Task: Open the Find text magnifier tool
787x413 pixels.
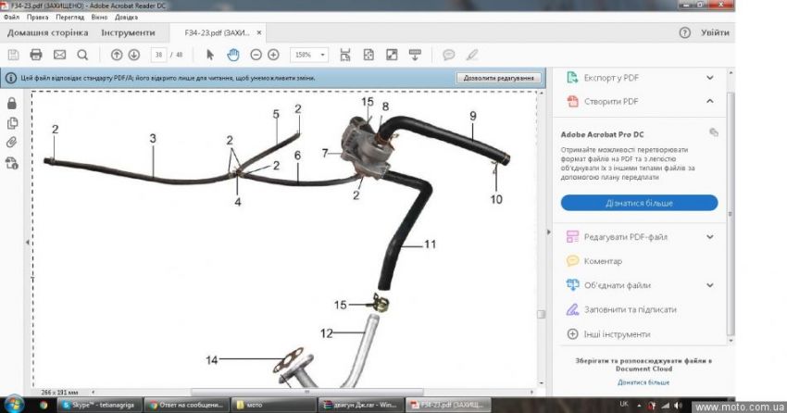Action: (82, 55)
